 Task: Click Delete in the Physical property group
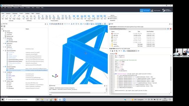click(x=43, y=17)
